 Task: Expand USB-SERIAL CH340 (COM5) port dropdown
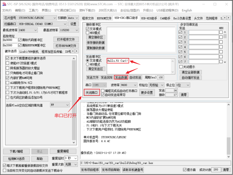43,24
